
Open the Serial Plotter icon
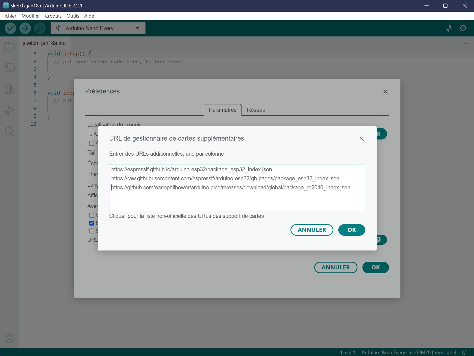449,28
